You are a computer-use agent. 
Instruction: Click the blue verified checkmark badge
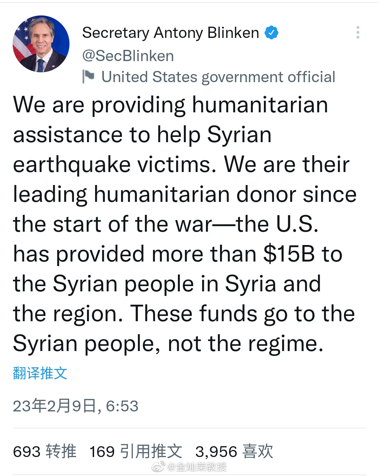(271, 33)
